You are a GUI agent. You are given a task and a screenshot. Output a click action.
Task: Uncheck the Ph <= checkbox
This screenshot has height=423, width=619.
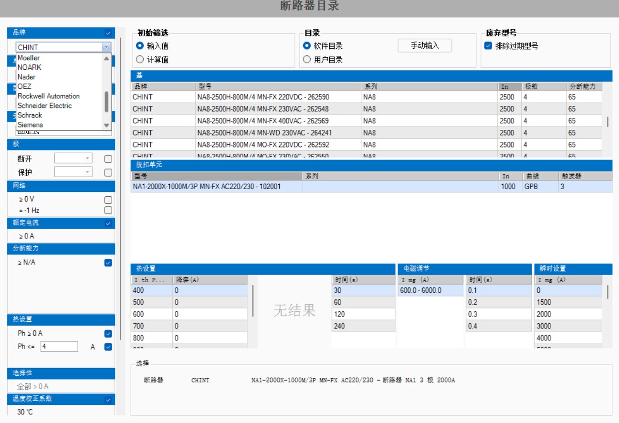108,347
